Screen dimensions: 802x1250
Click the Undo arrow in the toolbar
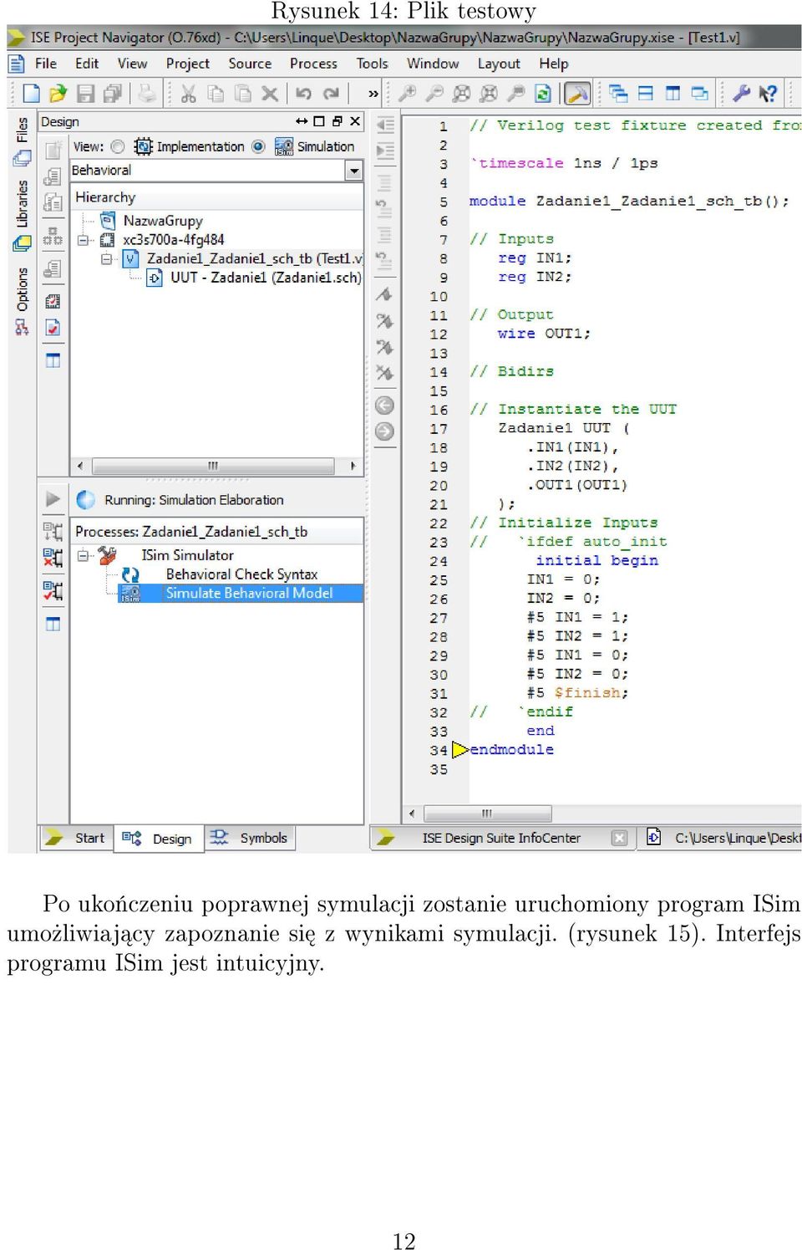303,94
